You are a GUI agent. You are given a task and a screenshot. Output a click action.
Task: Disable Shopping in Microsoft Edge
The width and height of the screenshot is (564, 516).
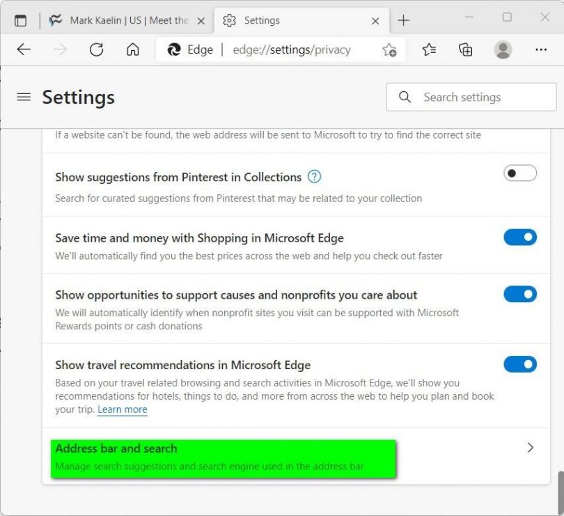520,237
